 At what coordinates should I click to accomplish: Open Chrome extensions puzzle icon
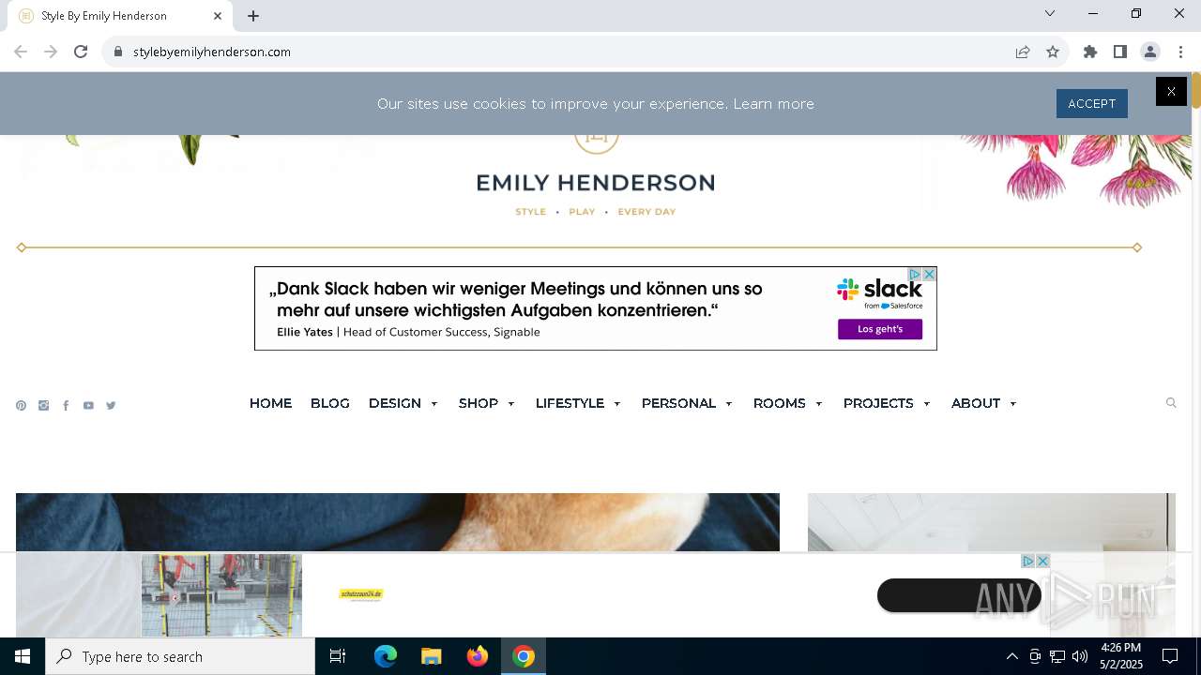tap(1090, 52)
